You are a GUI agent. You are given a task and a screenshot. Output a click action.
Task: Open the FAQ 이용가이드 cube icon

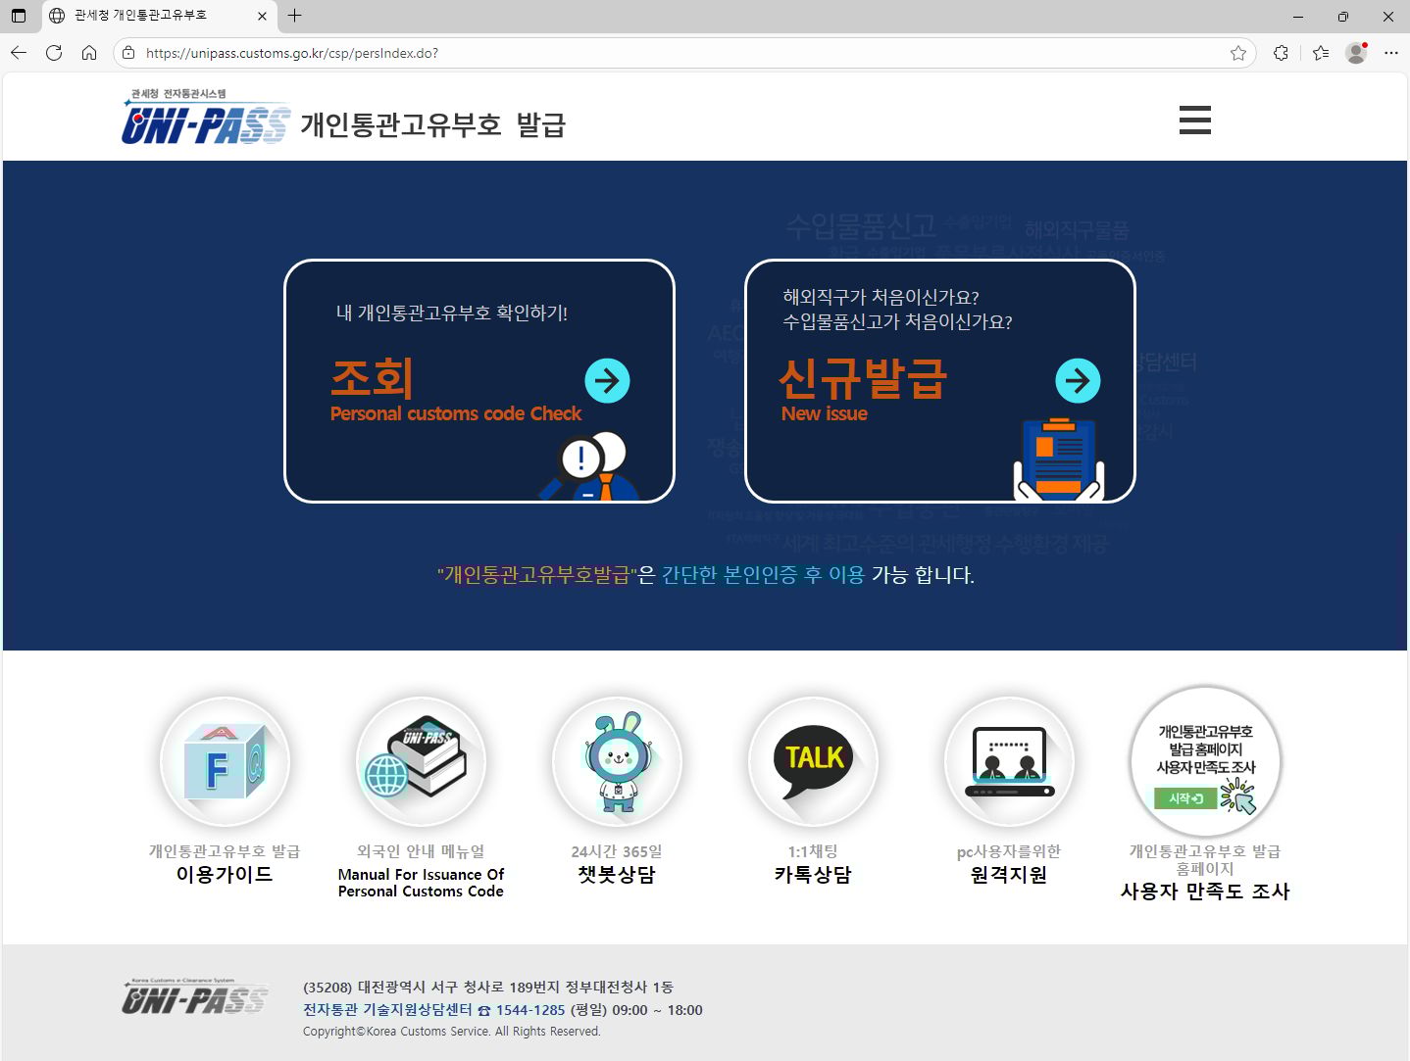[x=226, y=762]
